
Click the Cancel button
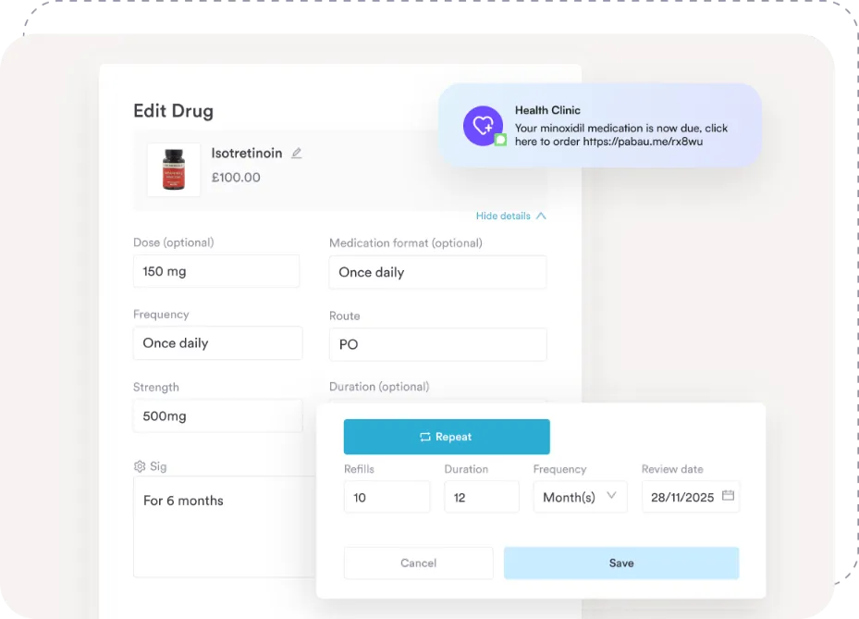click(418, 563)
